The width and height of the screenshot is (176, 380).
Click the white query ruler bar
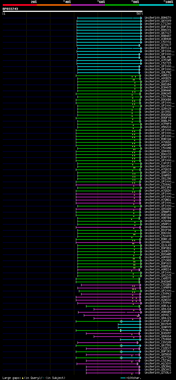pyautogui.click(x=72, y=11)
